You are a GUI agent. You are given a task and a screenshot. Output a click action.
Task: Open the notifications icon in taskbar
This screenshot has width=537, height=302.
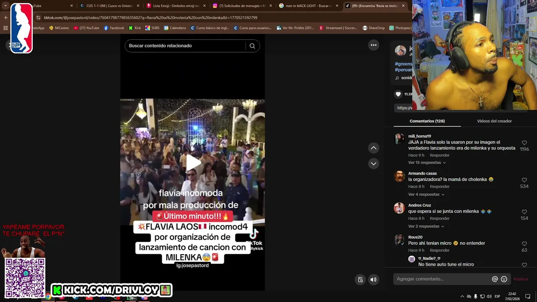528,297
